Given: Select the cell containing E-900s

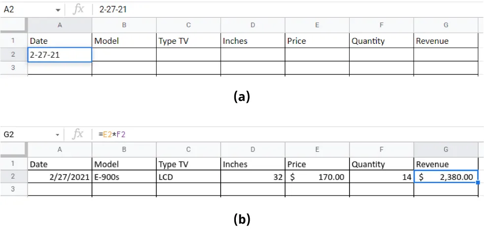Looking at the screenshot, I should [x=124, y=177].
